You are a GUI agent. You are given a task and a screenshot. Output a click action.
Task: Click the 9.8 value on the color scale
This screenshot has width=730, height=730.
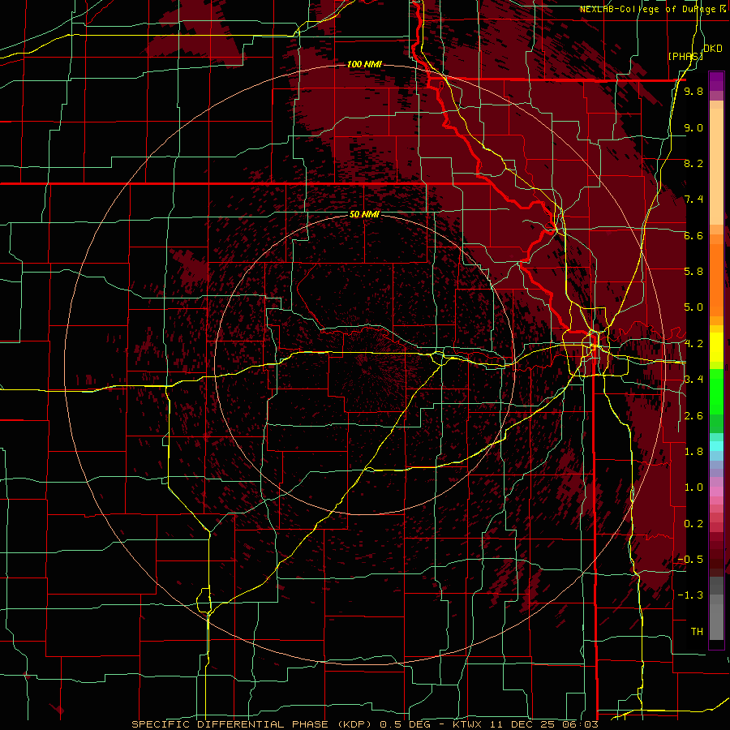point(693,91)
